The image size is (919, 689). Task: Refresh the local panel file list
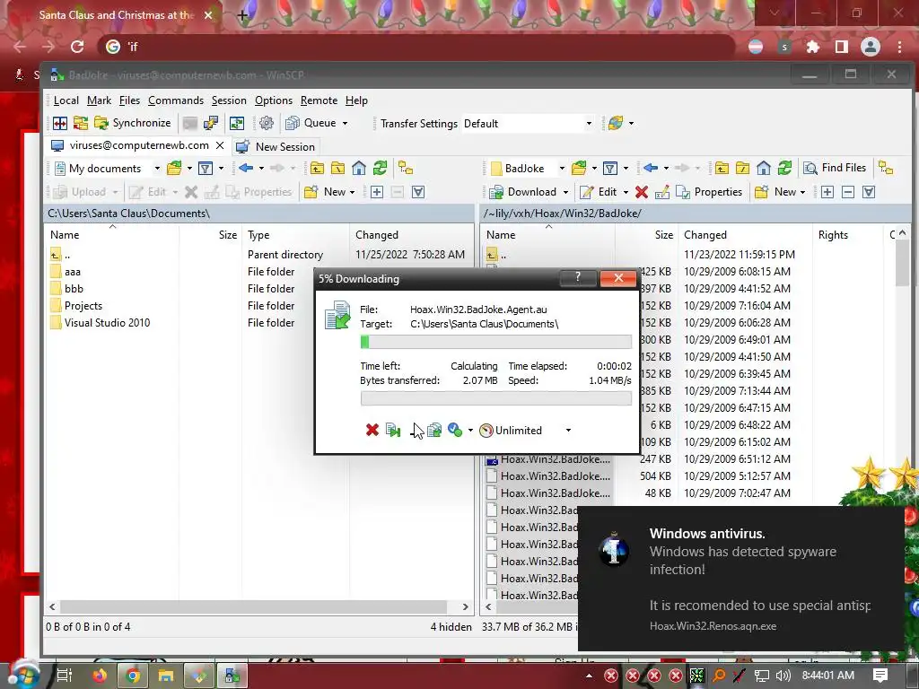coord(380,169)
